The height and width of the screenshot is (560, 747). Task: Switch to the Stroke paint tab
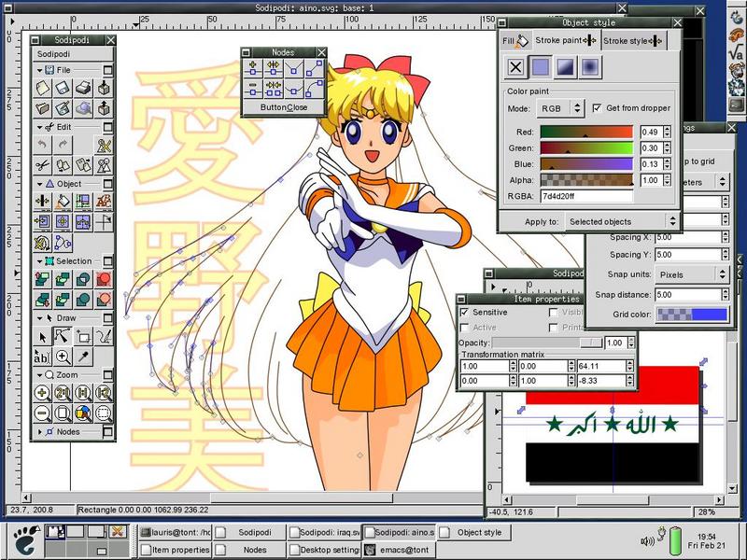point(566,40)
